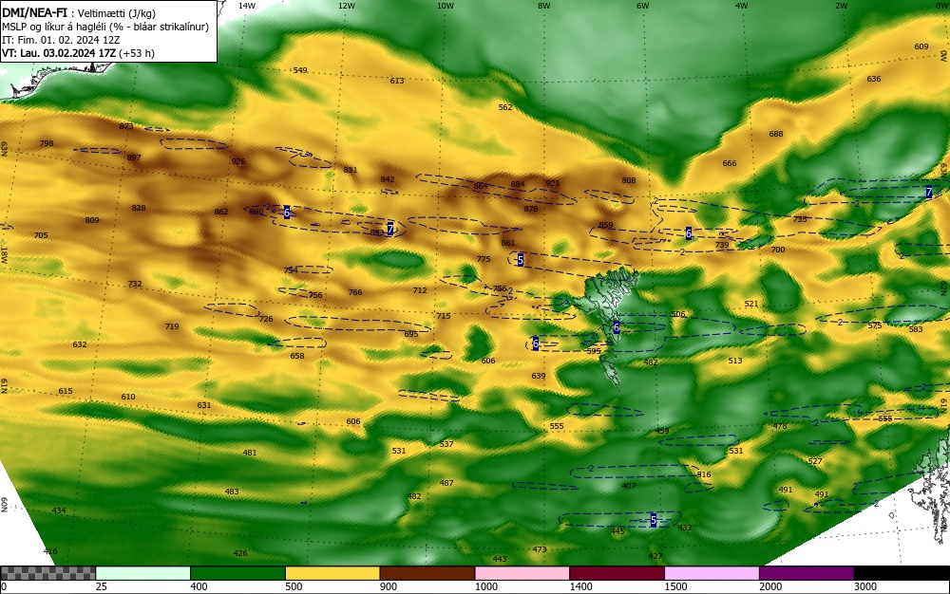The image size is (950, 594).
Task: Click the 639 map value
Action: [x=538, y=376]
